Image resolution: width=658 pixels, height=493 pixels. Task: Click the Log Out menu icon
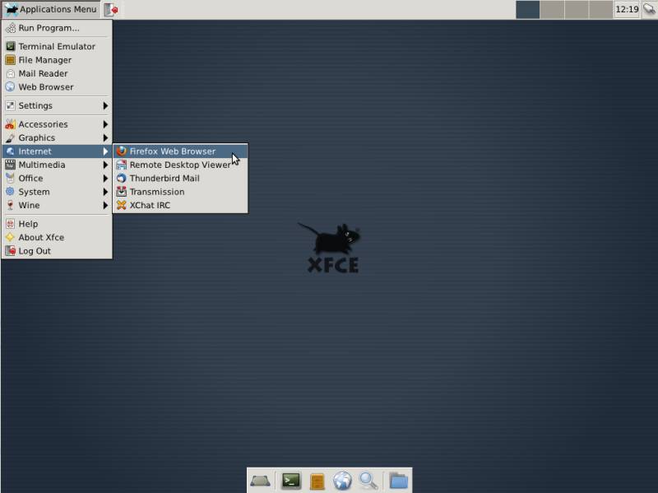click(11, 251)
